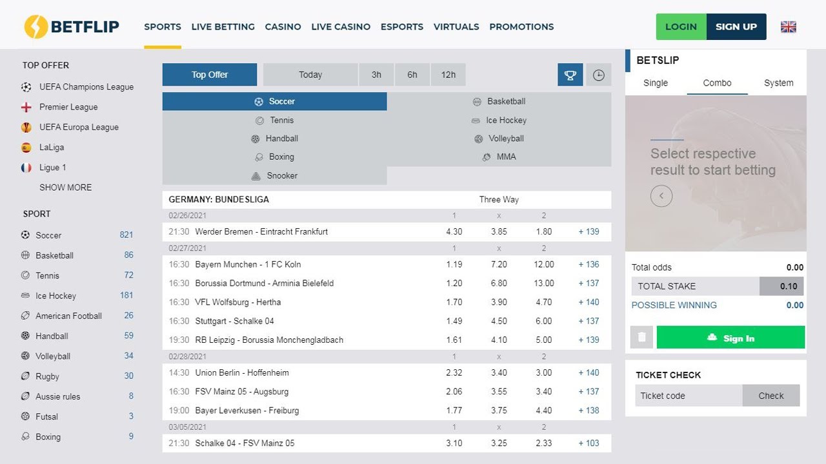Open the CASINO menu item
The width and height of the screenshot is (826, 464).
283,26
